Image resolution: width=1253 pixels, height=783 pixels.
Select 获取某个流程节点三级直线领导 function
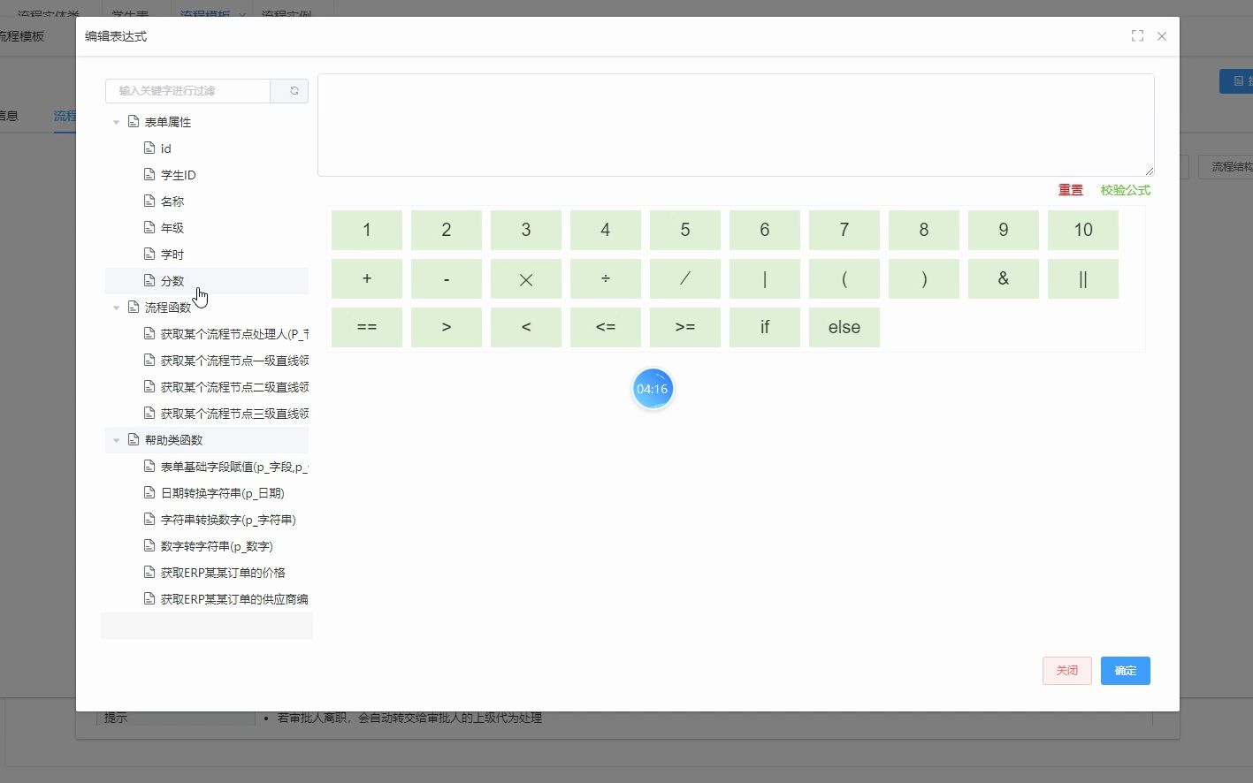tap(234, 414)
